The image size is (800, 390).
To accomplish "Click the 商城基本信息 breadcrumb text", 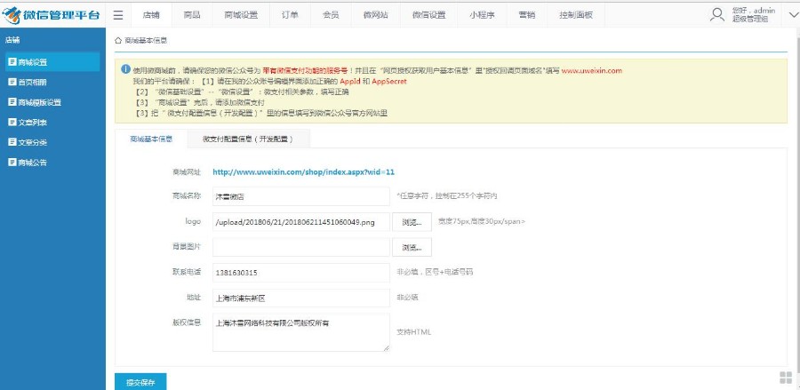I will 146,41.
